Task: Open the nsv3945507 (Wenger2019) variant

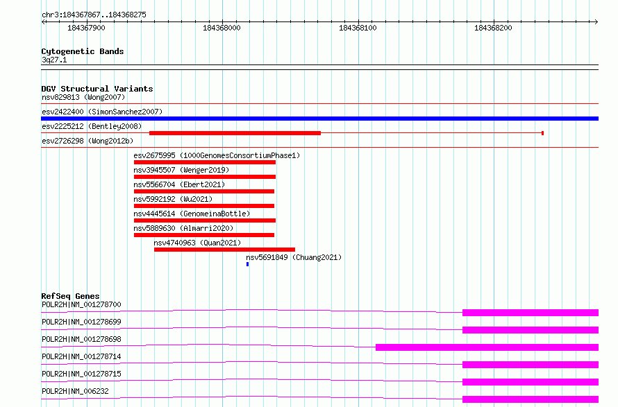Action: pos(181,170)
